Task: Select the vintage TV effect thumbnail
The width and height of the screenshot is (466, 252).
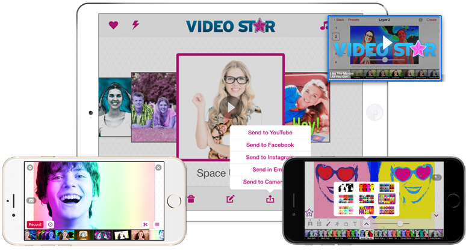Action: coord(83,235)
